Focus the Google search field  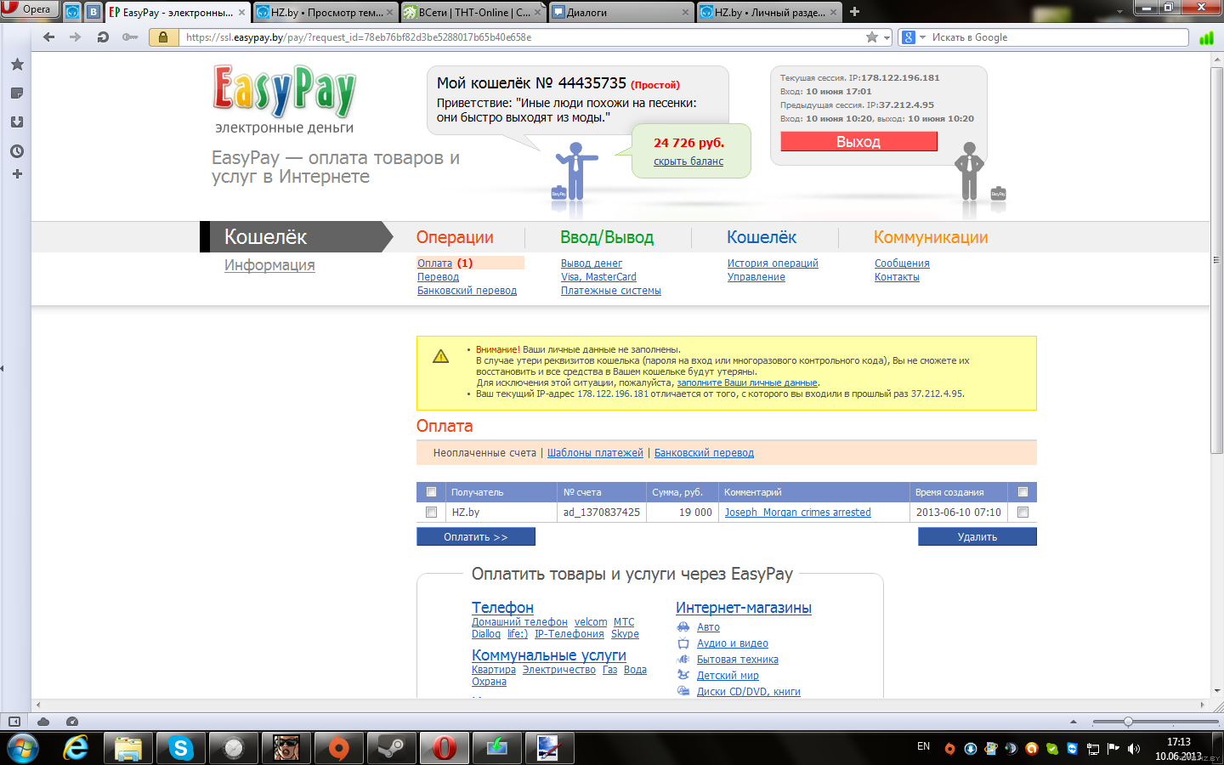[1057, 37]
